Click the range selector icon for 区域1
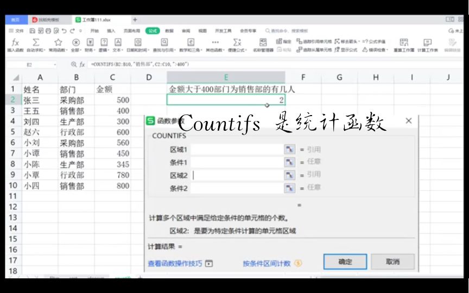The width and height of the screenshot is (469, 293). point(289,150)
